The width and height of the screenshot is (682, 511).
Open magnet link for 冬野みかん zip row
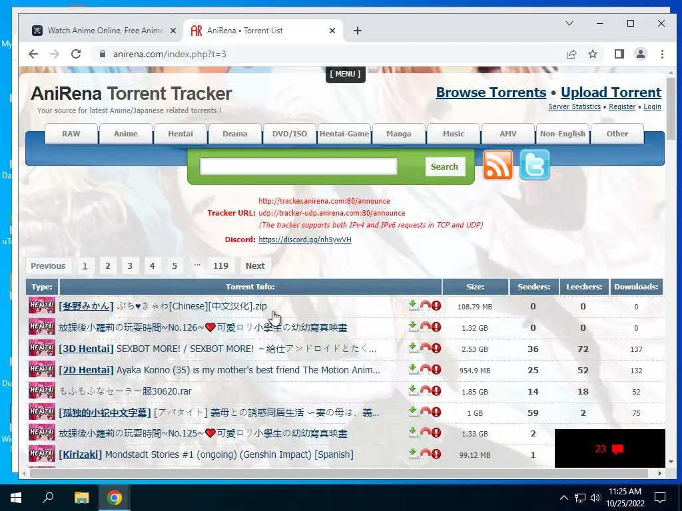pos(426,305)
